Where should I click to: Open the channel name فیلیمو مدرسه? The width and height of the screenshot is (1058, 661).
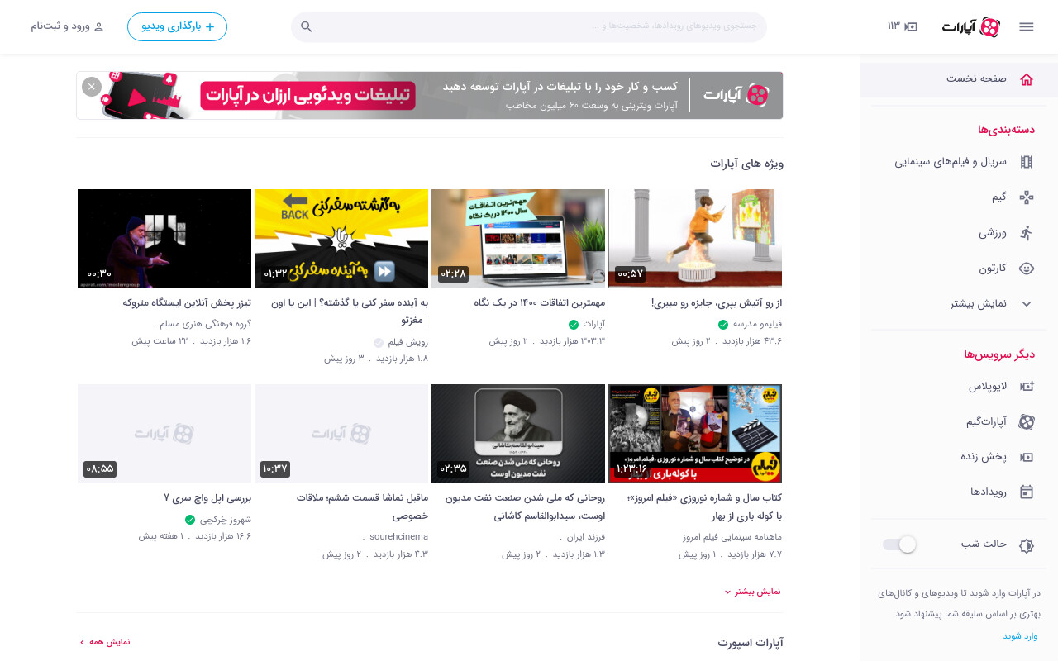tap(757, 324)
